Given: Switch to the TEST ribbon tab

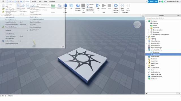Looking at the screenshot, I should click(x=40, y=1).
